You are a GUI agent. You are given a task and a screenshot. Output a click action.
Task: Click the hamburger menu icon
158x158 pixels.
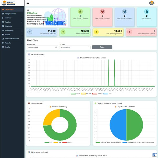point(28,3)
